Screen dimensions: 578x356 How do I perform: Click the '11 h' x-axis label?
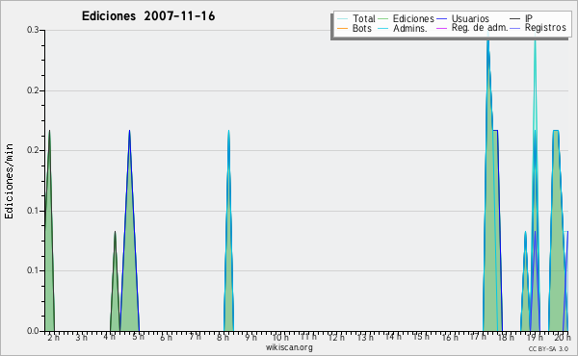[x=308, y=337]
